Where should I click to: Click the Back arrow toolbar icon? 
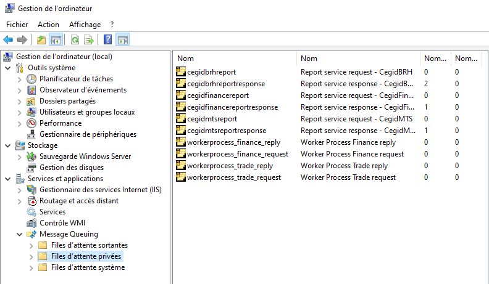coord(8,40)
